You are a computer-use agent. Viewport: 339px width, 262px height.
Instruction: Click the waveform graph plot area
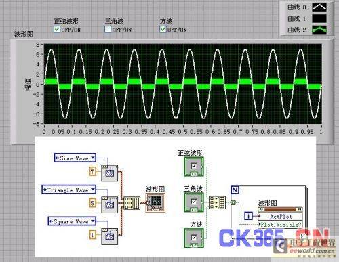pos(182,84)
